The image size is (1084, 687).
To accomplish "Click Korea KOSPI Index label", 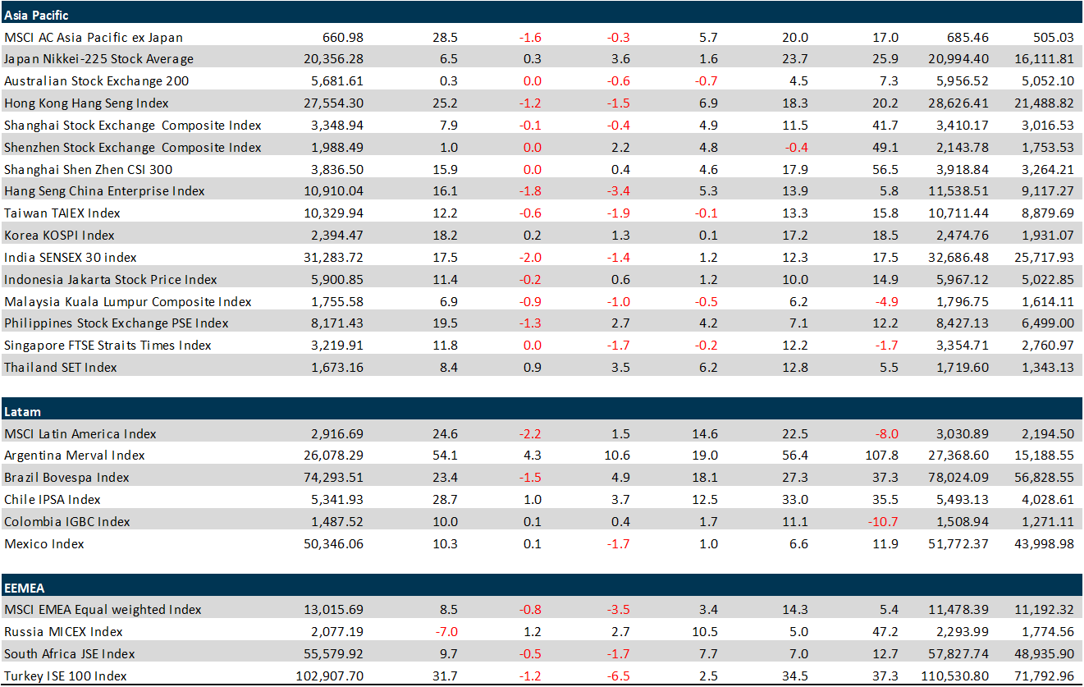I will 59,236.
